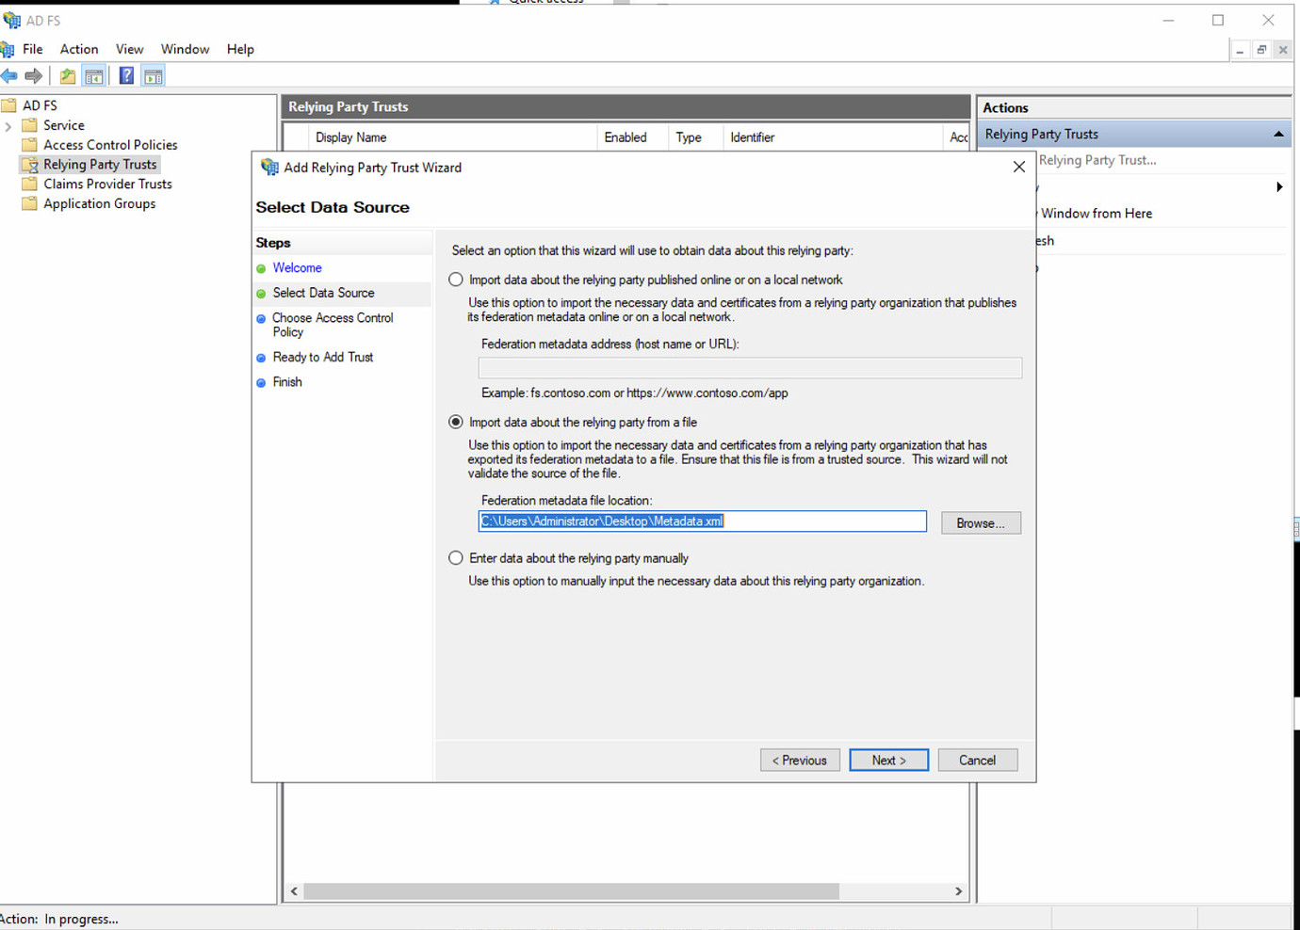Select "Import data about the relying party published online"
1300x930 pixels.
pyautogui.click(x=456, y=279)
